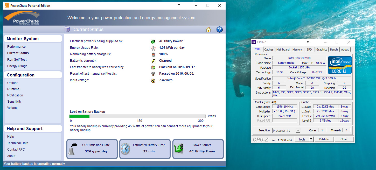Switch to the SPD tab in CPU-Z

(309, 49)
